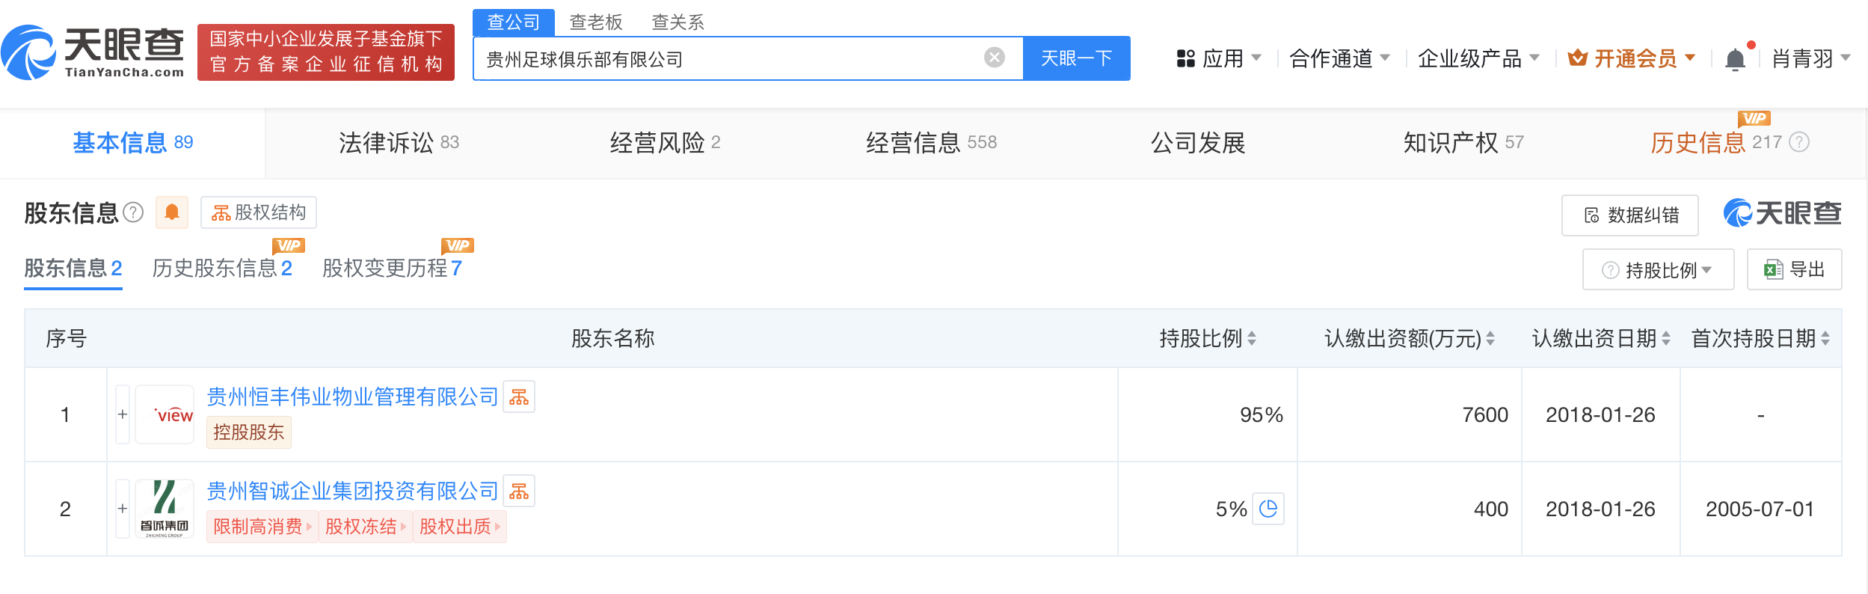Open the notification bell in header
This screenshot has height=594, width=1868.
click(1735, 59)
